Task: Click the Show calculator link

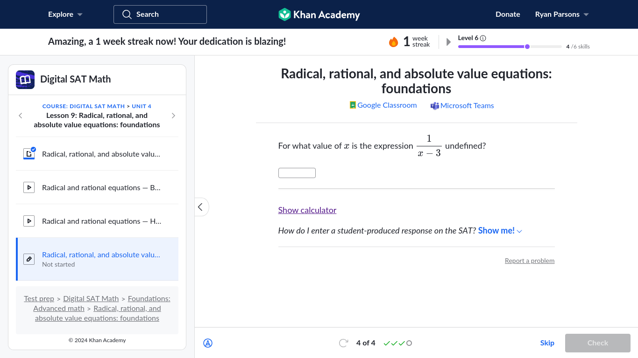Action: [307, 210]
